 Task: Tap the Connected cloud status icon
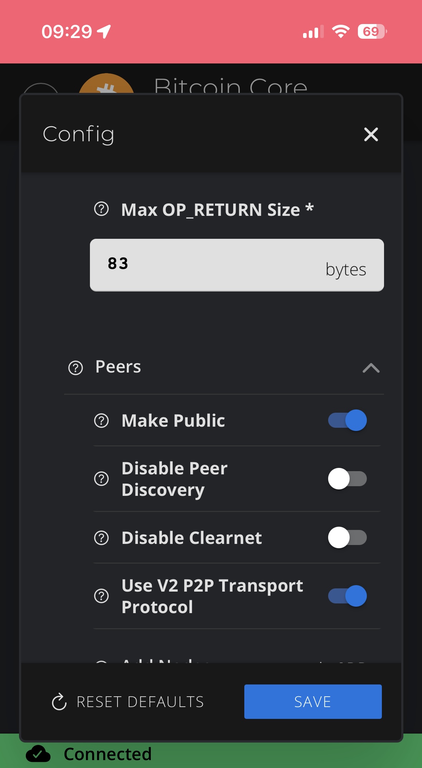pyautogui.click(x=38, y=754)
